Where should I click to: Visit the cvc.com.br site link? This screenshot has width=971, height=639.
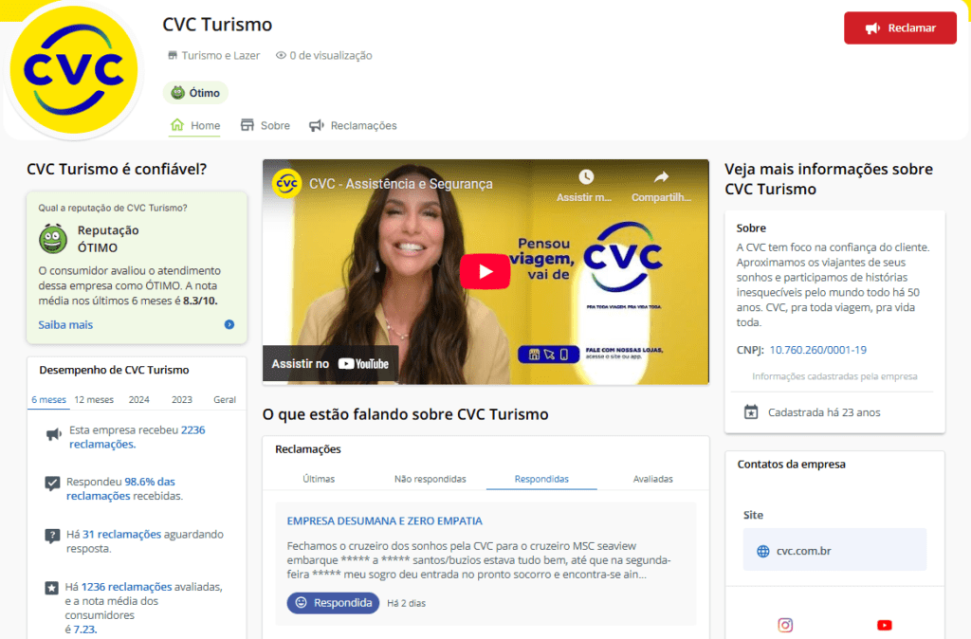(803, 551)
